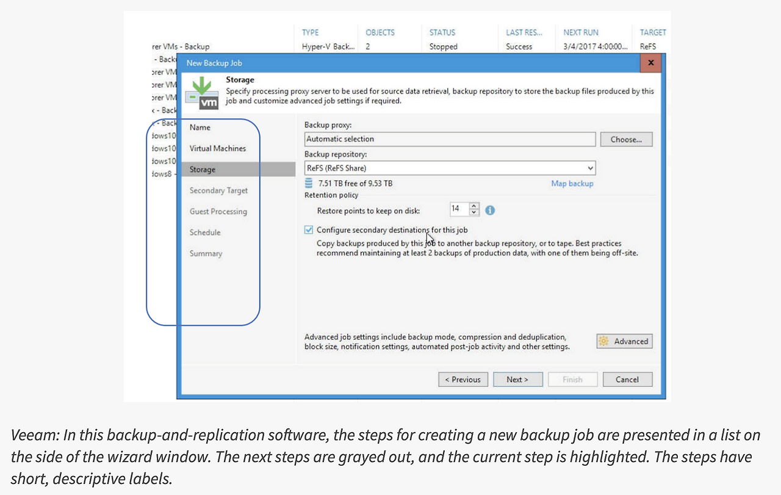Select the Guest Processing wizard step

[x=218, y=212]
